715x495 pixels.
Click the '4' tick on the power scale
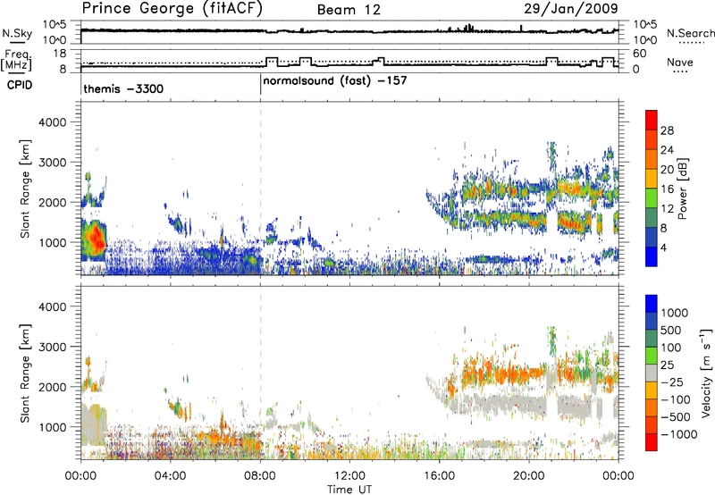tap(664, 248)
